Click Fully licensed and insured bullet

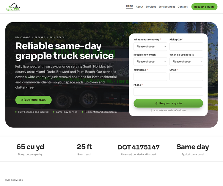coord(32,112)
